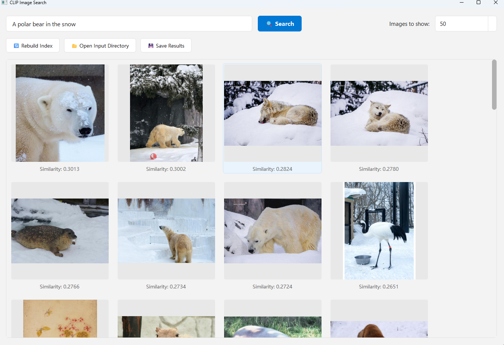Viewport: 504px width, 345px height.
Task: Close the CLIP Image Search window
Action: pos(495,3)
